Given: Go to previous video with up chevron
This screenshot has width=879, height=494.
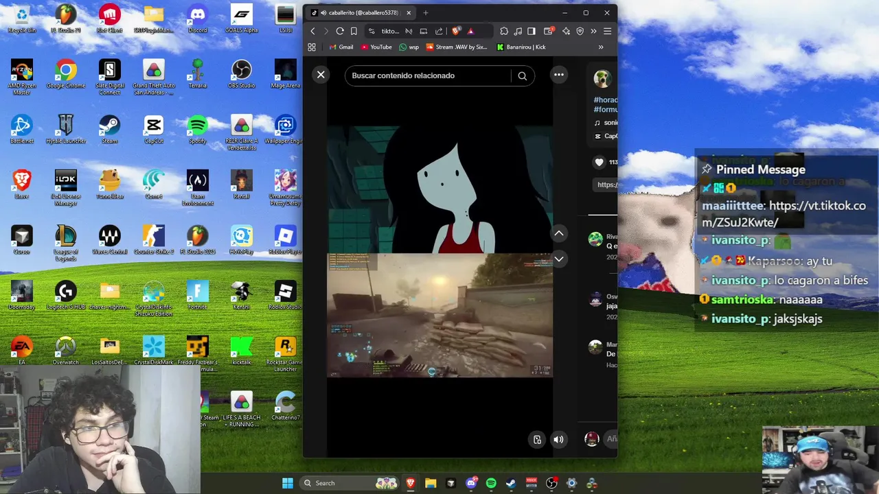Looking at the screenshot, I should click(x=559, y=234).
